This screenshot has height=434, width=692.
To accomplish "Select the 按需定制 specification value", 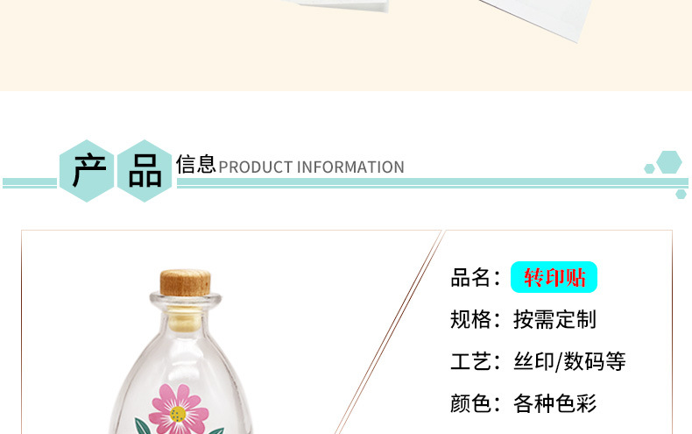I will (x=554, y=319).
